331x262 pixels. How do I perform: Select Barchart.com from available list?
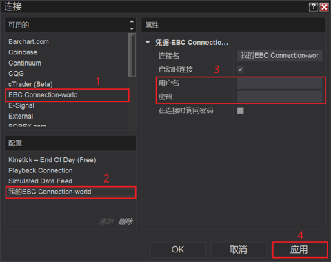click(28, 42)
